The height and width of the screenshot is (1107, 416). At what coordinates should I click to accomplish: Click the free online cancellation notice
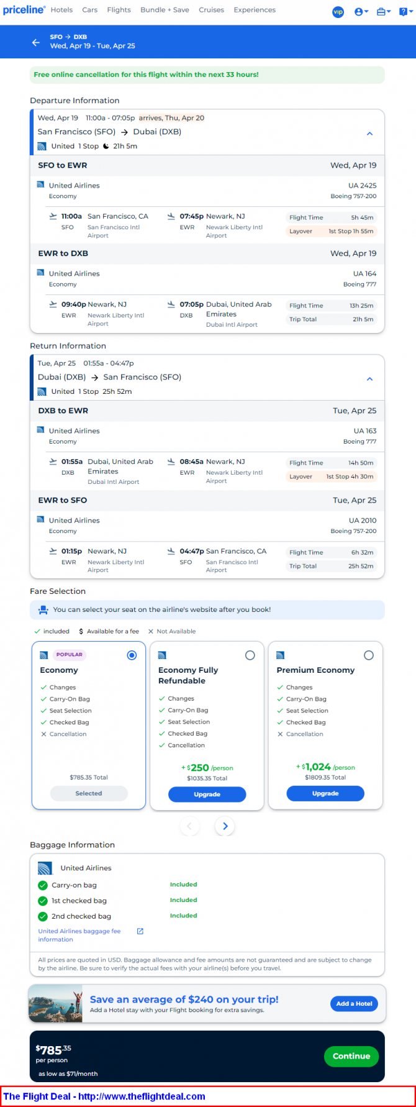coord(207,75)
